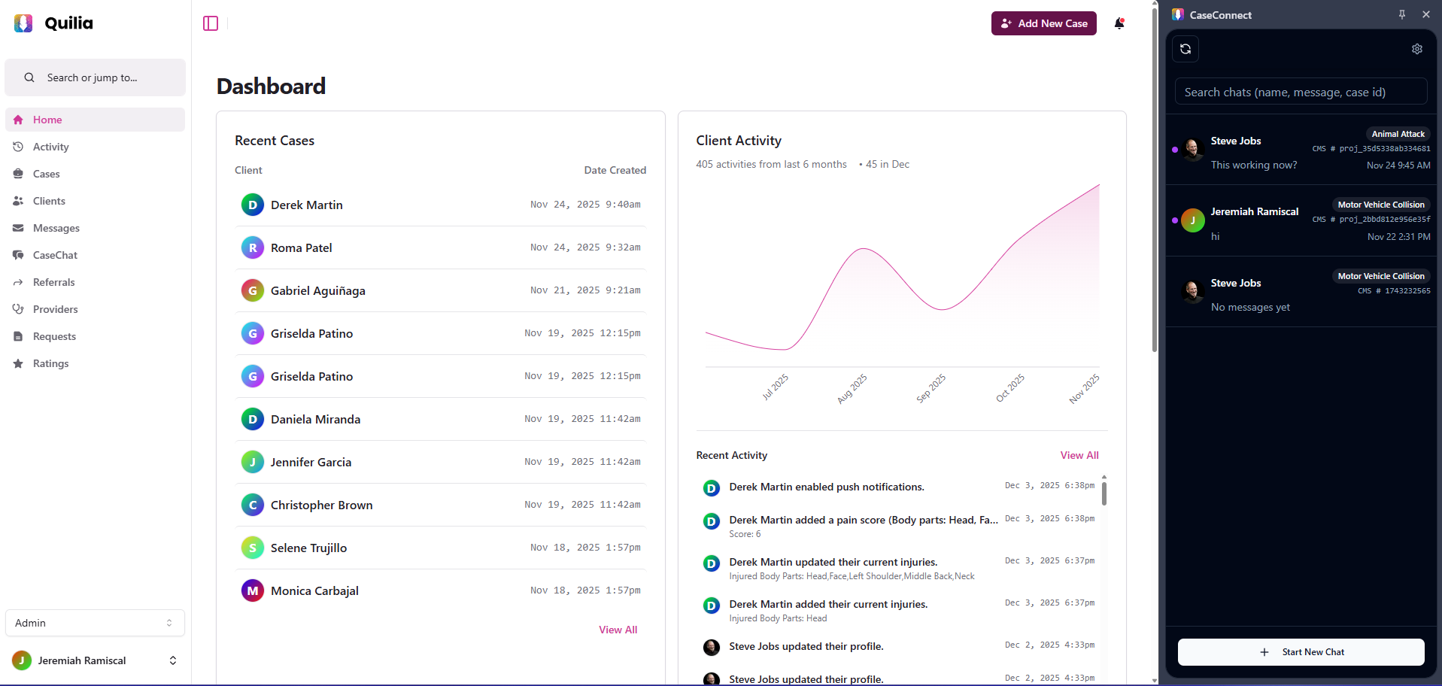The image size is (1442, 686).
Task: Click the search magnifier in the sidebar
Action: point(29,77)
